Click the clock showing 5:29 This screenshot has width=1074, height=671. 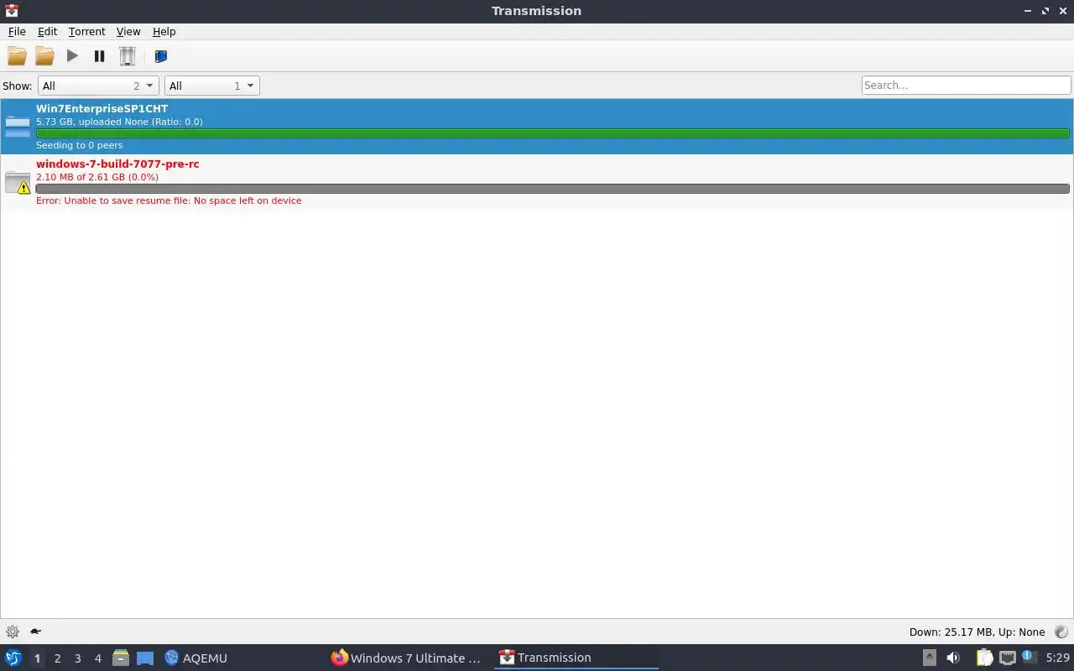click(1057, 658)
